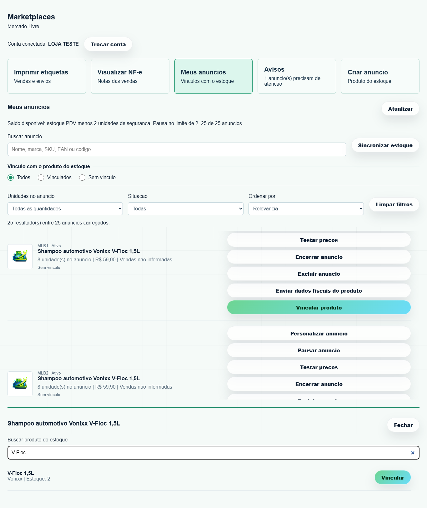Click Testar precos for the MLB2 listing
The image size is (427, 508).
click(319, 367)
